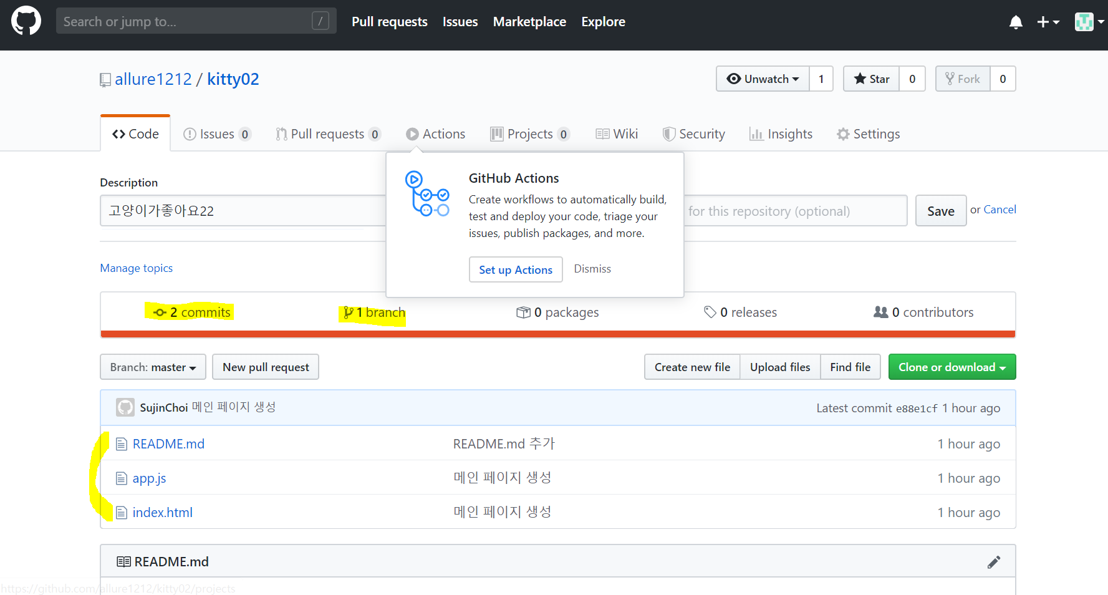
Task: View 0 contributors
Action: pyautogui.click(x=923, y=312)
